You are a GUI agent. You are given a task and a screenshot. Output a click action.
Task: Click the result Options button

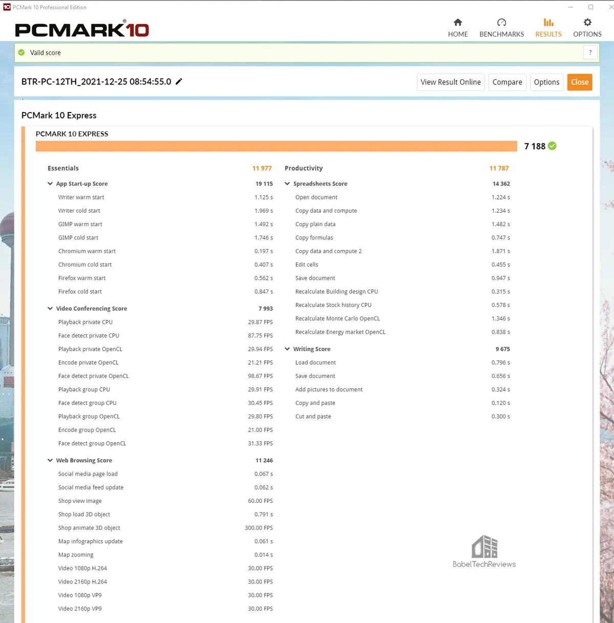pos(546,82)
